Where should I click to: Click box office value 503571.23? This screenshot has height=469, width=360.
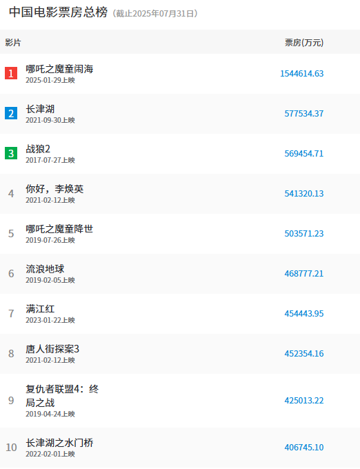point(303,234)
